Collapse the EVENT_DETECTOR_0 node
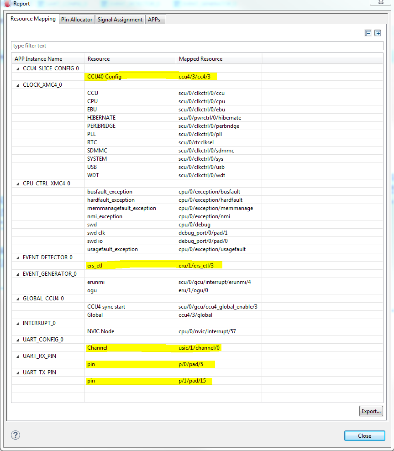The image size is (394, 451). (x=18, y=258)
